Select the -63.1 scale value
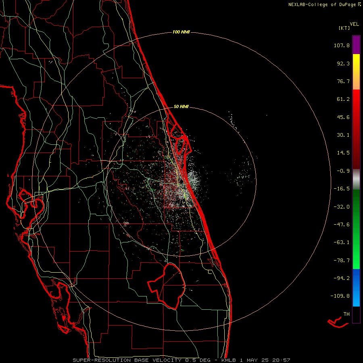 click(342, 242)
